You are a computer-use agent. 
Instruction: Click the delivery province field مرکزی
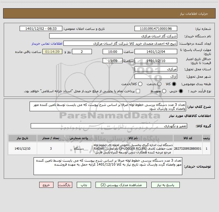click(156, 69)
